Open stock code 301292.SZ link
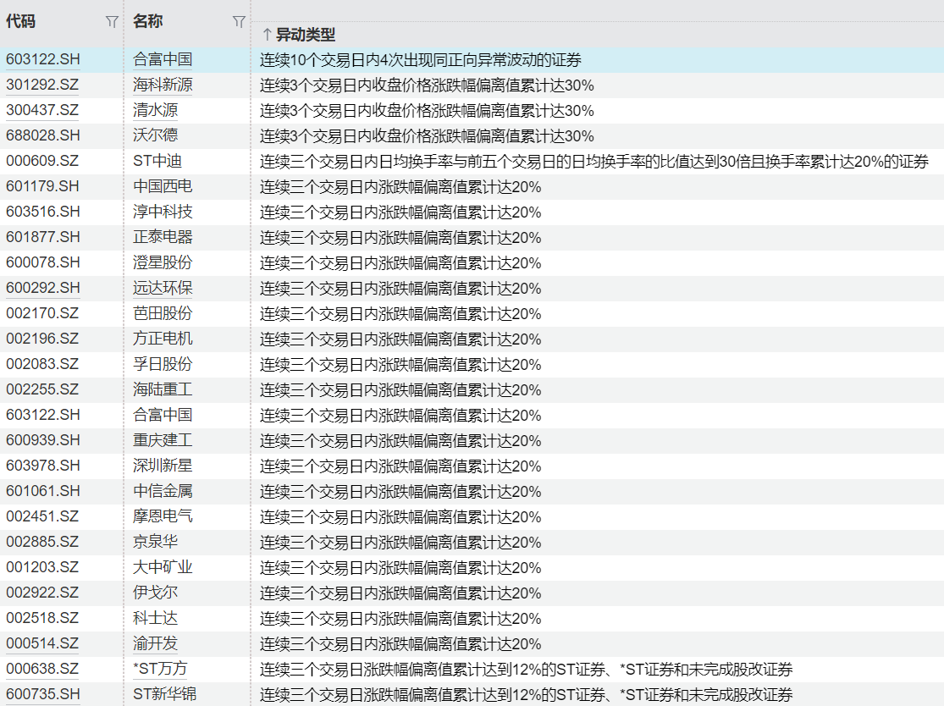Image resolution: width=944 pixels, height=706 pixels. (43, 85)
